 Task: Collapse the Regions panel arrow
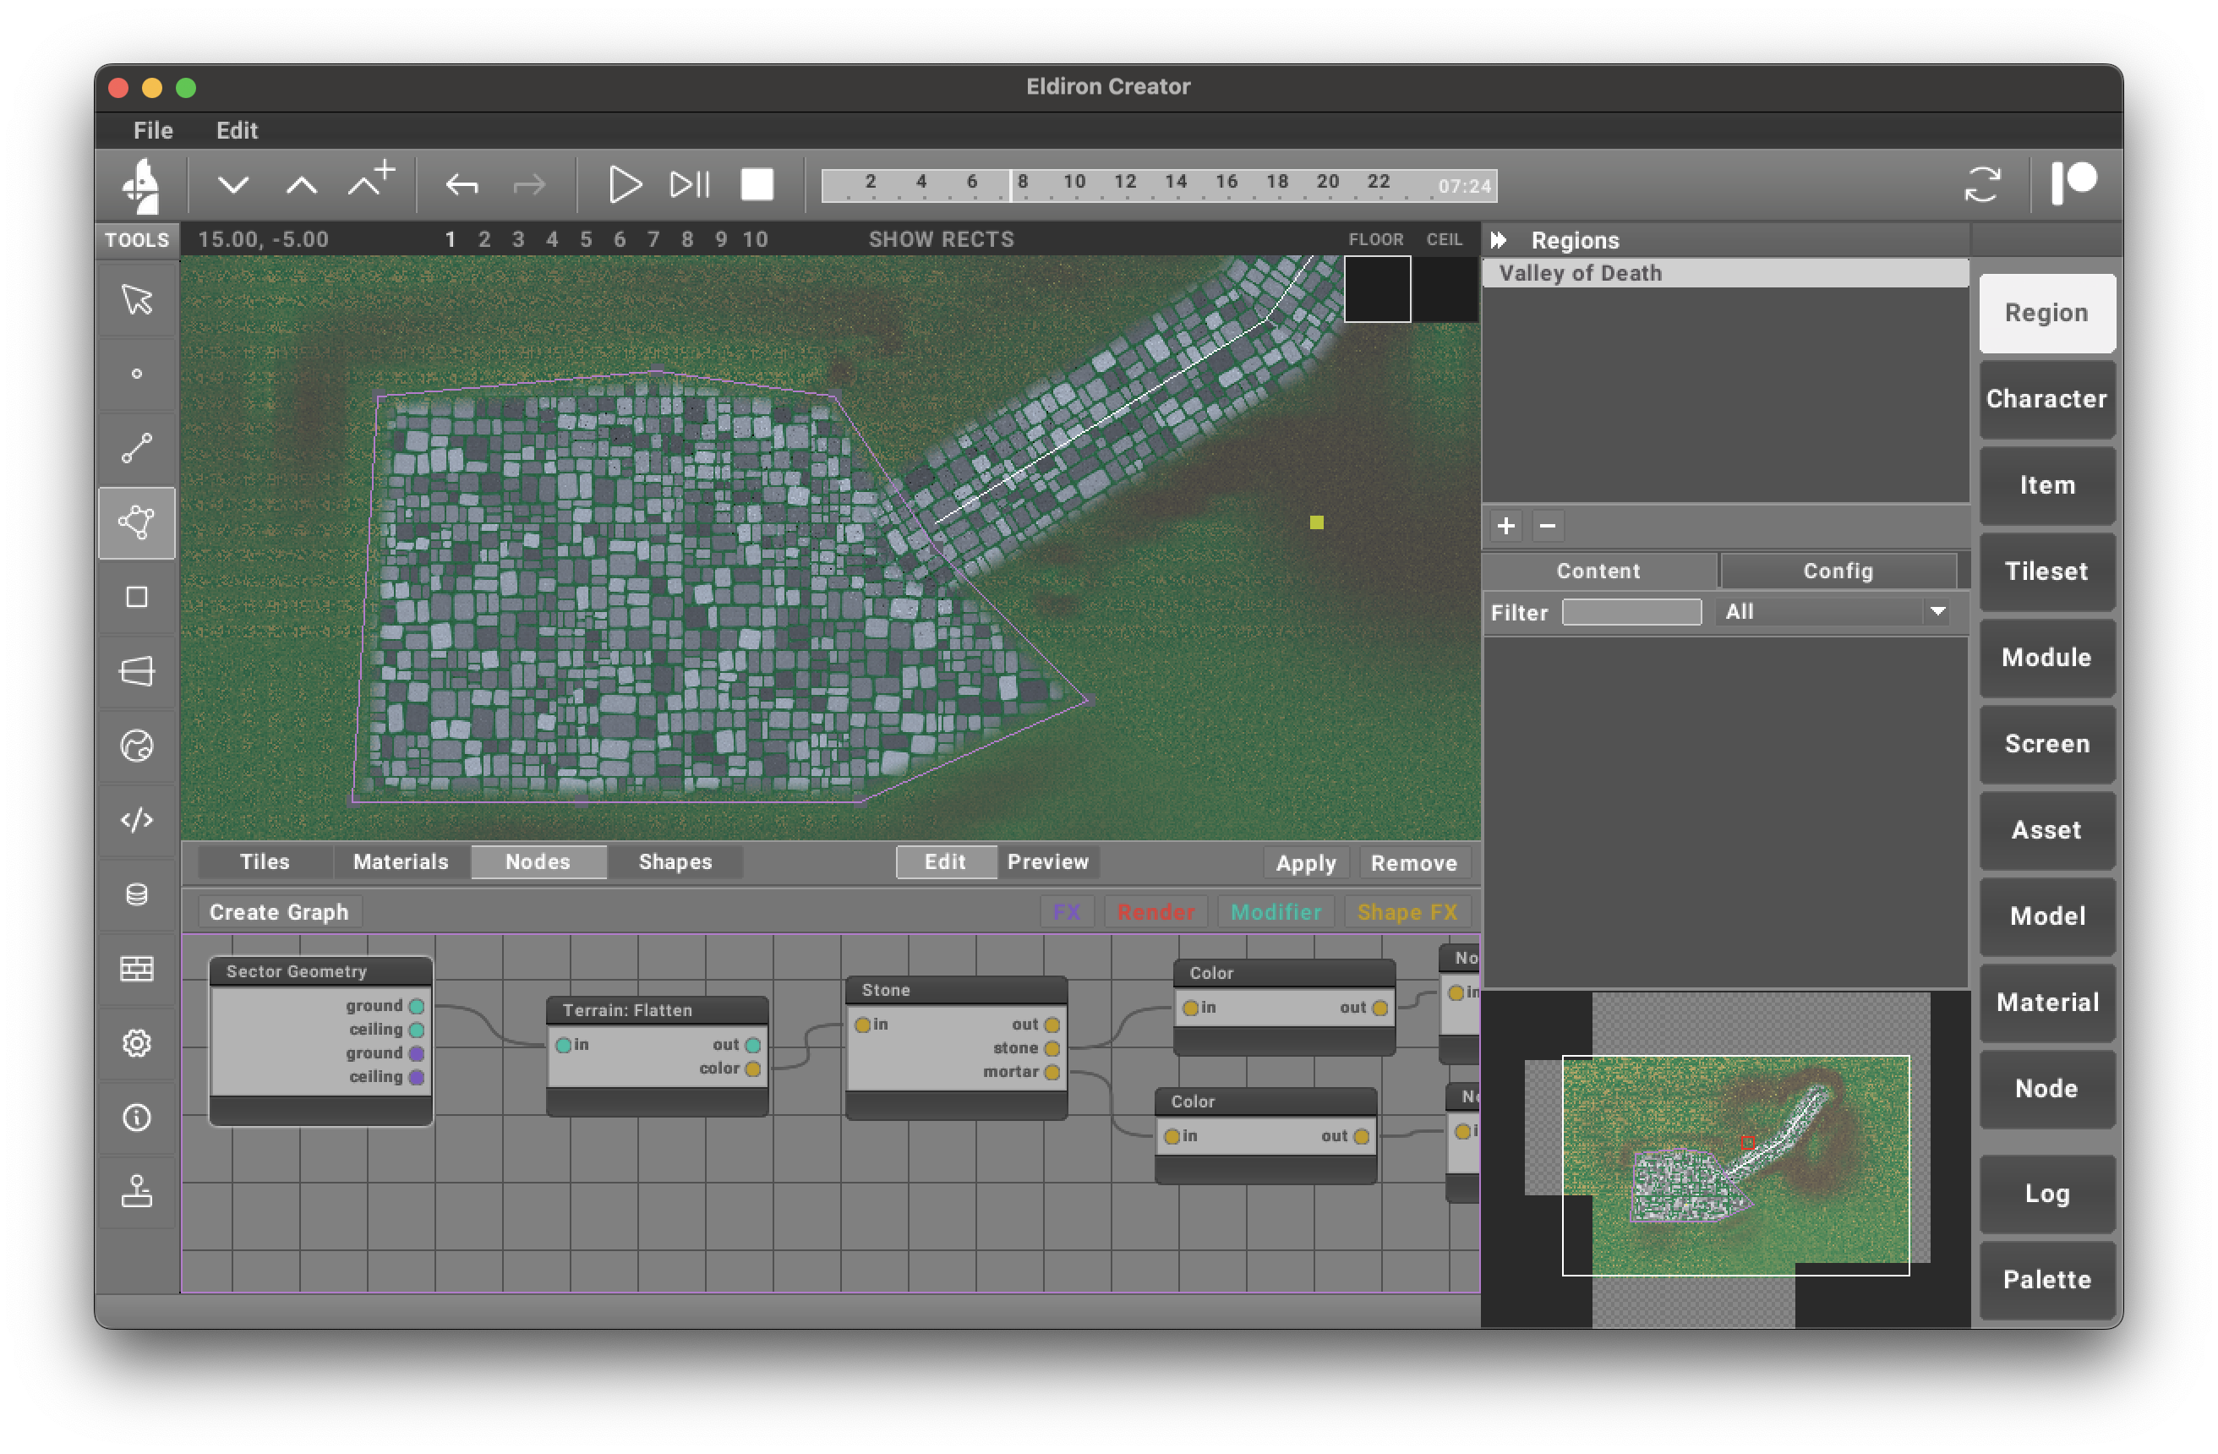(1499, 240)
